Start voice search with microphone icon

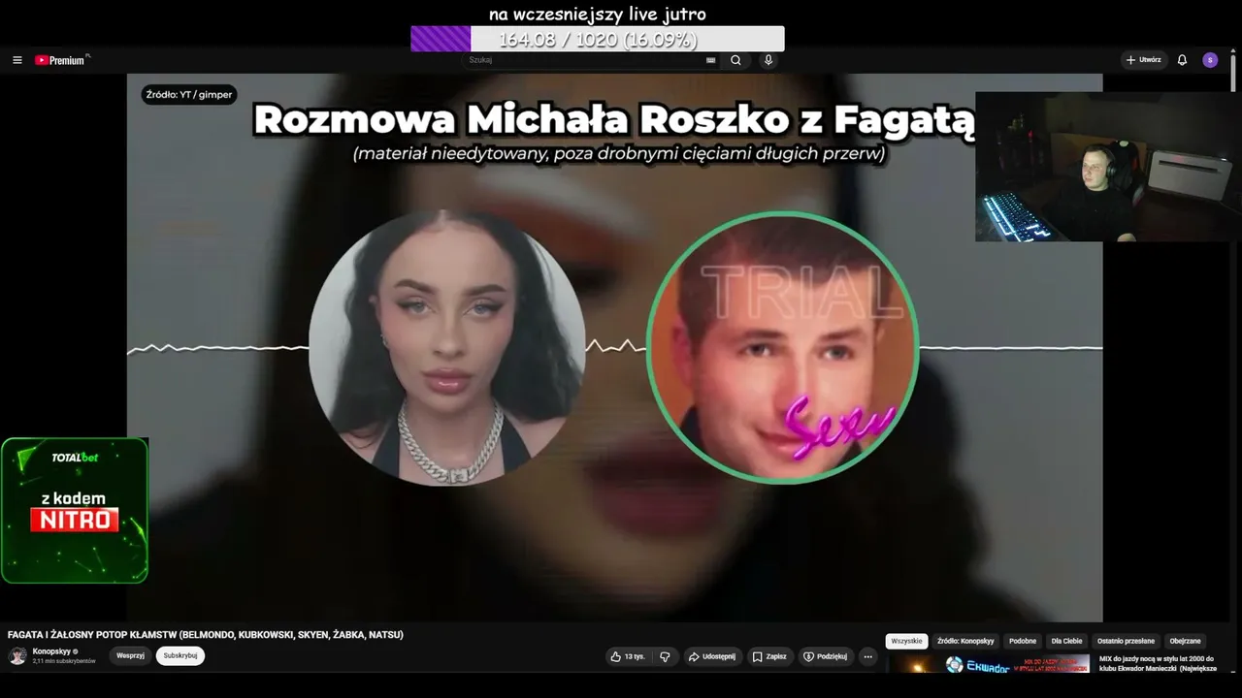[768, 60]
